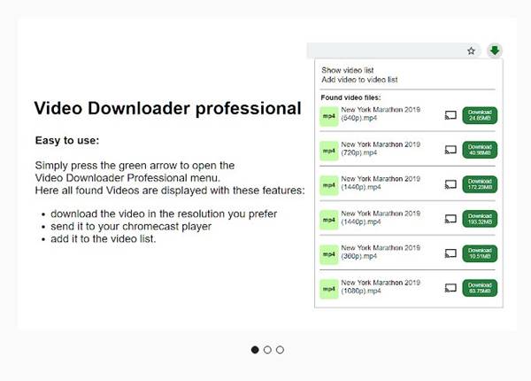Download the 24.65MB 640p video
The height and width of the screenshot is (381, 531).
point(480,115)
